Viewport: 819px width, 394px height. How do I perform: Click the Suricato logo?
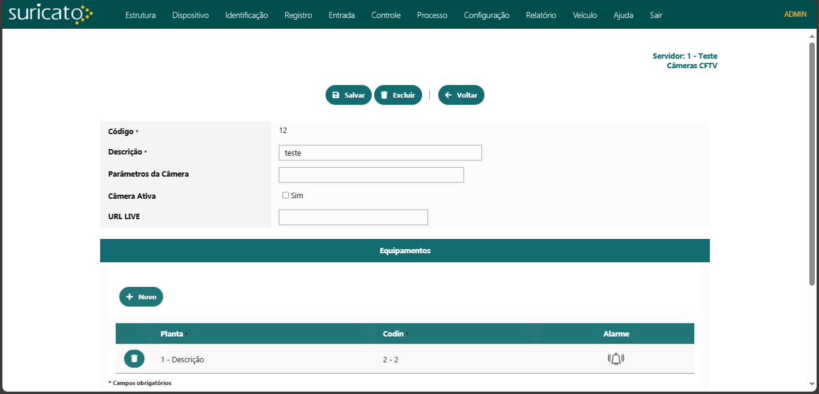click(x=51, y=14)
